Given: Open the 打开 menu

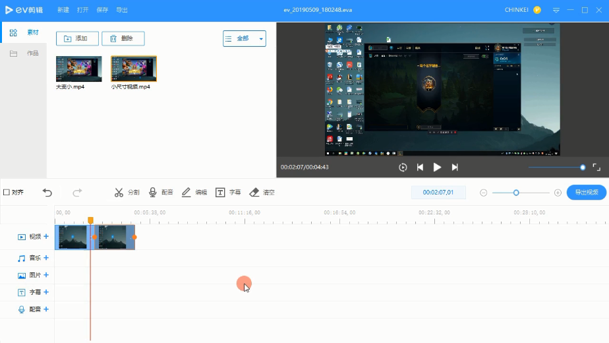Looking at the screenshot, I should [x=83, y=10].
